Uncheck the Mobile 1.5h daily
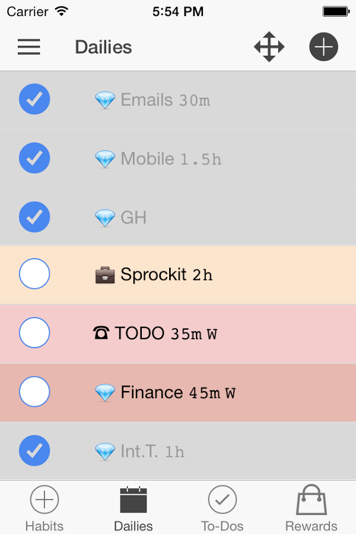Screen dimensions: 356x534 point(34,158)
